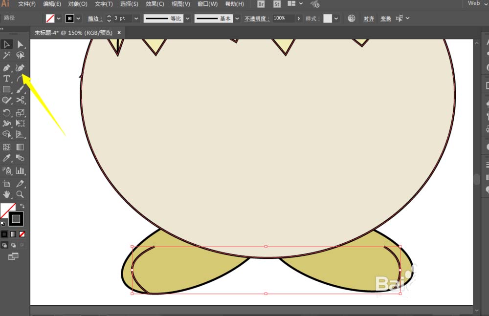Open Adobe Stock via the St icon
489x316 pixels.
tap(277, 4)
